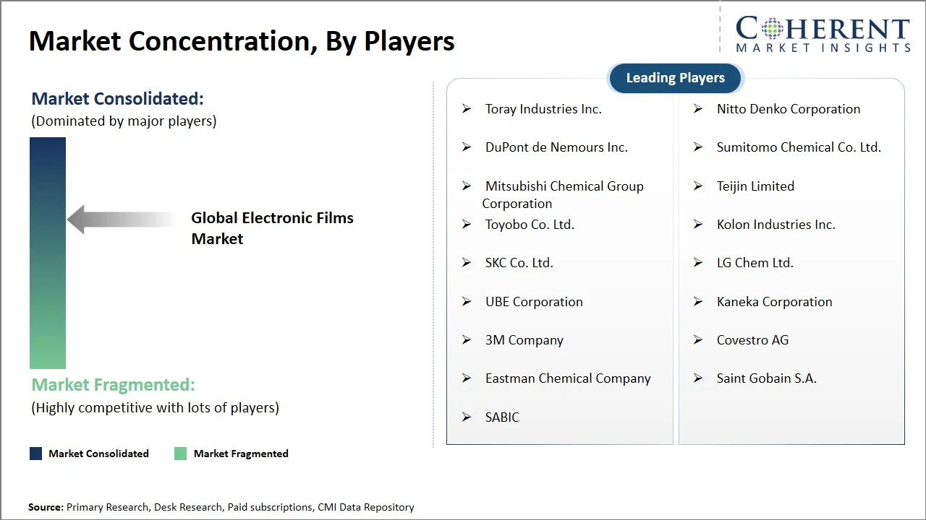Select the text Covestro AG
Viewport: 926px width, 520px height.
click(752, 340)
